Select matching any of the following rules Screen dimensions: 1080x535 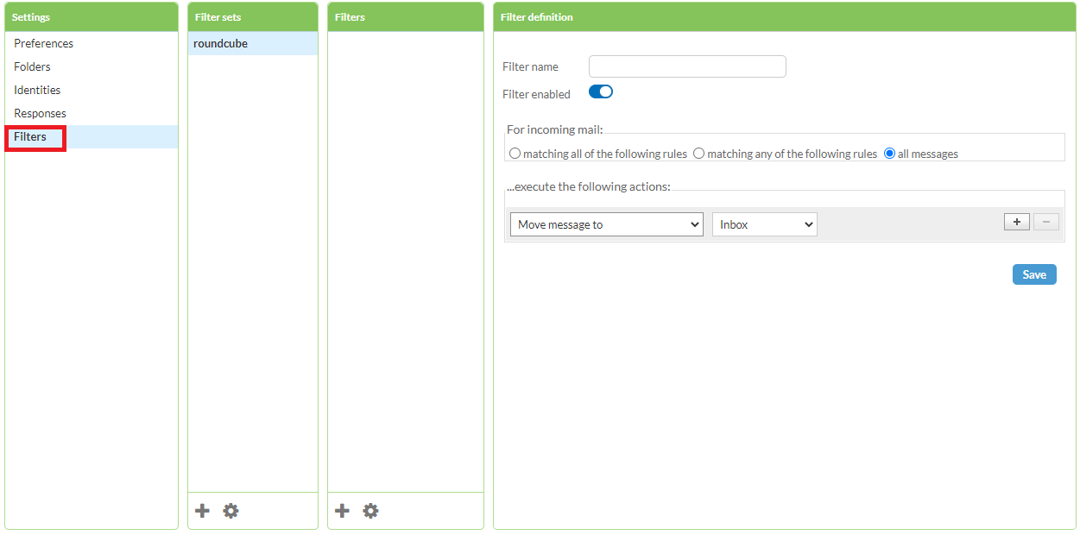pos(699,154)
